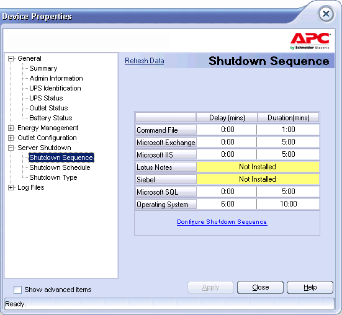Select the Log Files label
Viewport: 342px width, 315px height.
tap(31, 187)
